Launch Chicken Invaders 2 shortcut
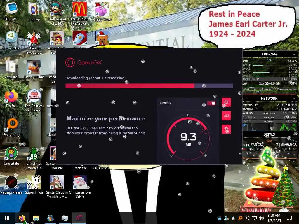The height and width of the screenshot is (224, 299). pos(34,43)
